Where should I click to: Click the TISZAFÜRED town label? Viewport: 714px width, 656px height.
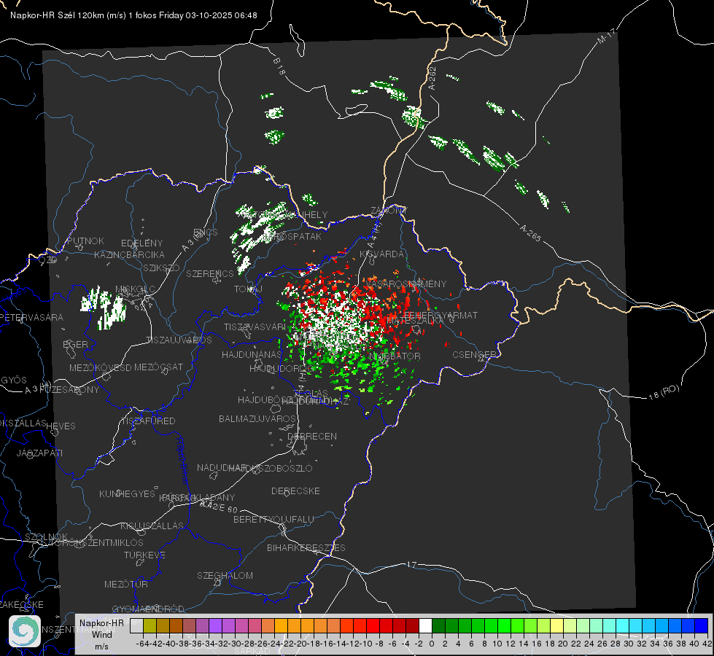148,421
